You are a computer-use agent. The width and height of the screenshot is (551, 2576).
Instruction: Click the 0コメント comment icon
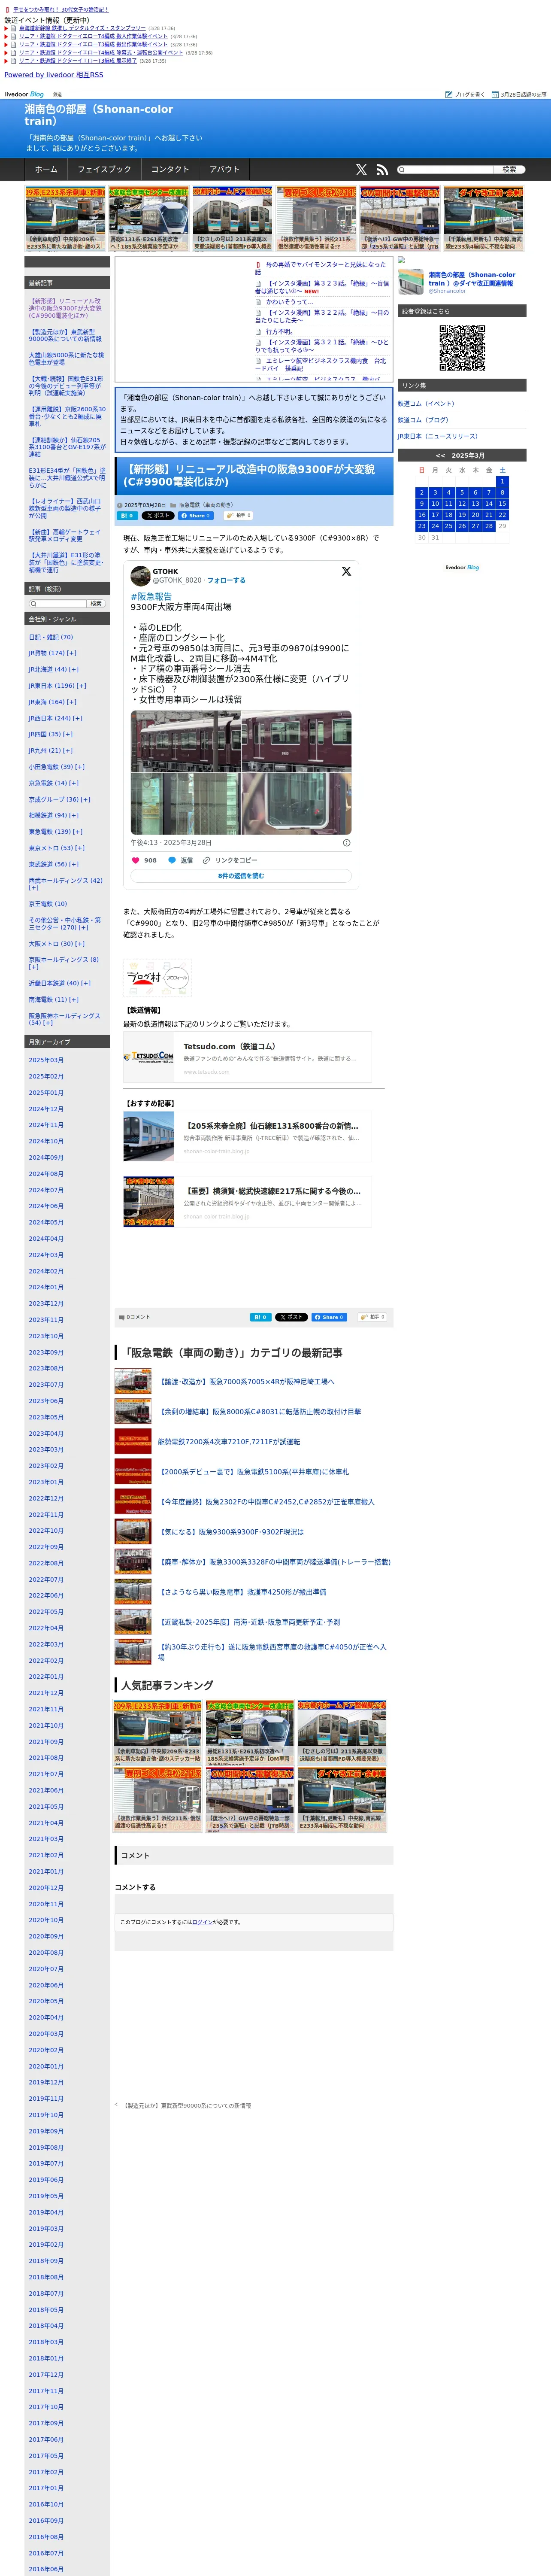(x=122, y=1317)
